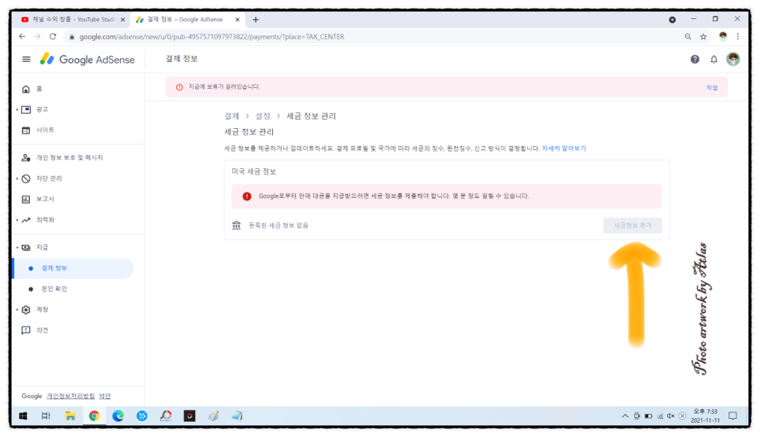Viewport: 760px width, 437px height.
Task: Open 개인 정보 보호 및 메시지
Action: pos(69,157)
